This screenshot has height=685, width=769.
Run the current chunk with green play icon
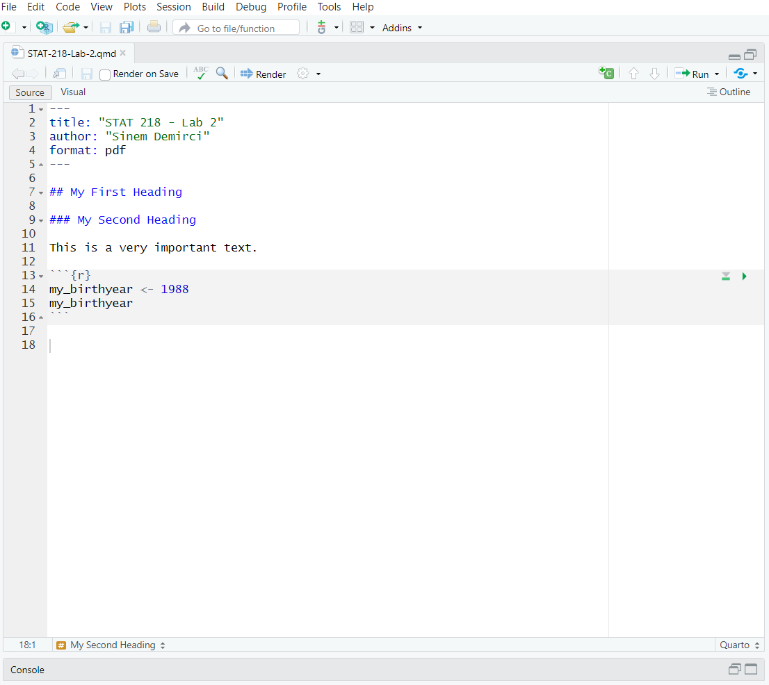745,277
